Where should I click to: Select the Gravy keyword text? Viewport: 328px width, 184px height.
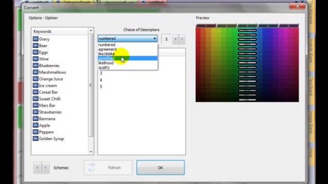(44, 39)
